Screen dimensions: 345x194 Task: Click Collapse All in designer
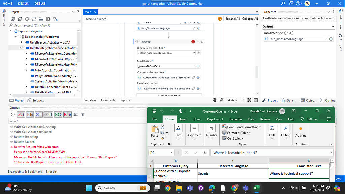click(250, 19)
